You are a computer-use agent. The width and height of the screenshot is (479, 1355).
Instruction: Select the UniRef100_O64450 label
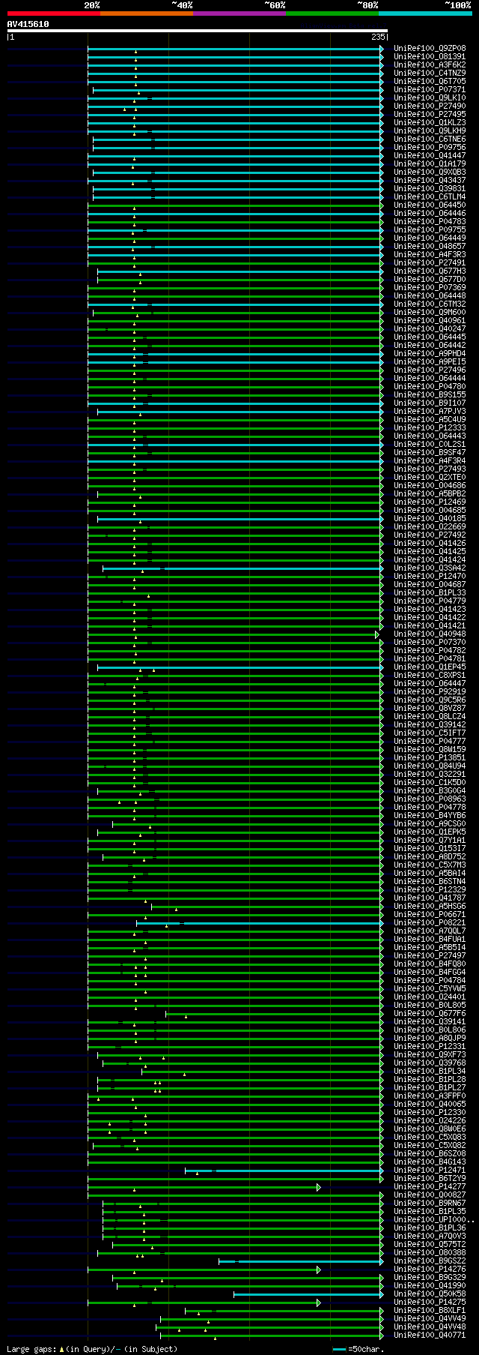pos(430,205)
